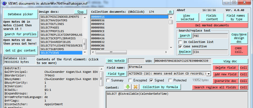
Task: Enable the Encrypted checkbox
Action: (130, 80)
